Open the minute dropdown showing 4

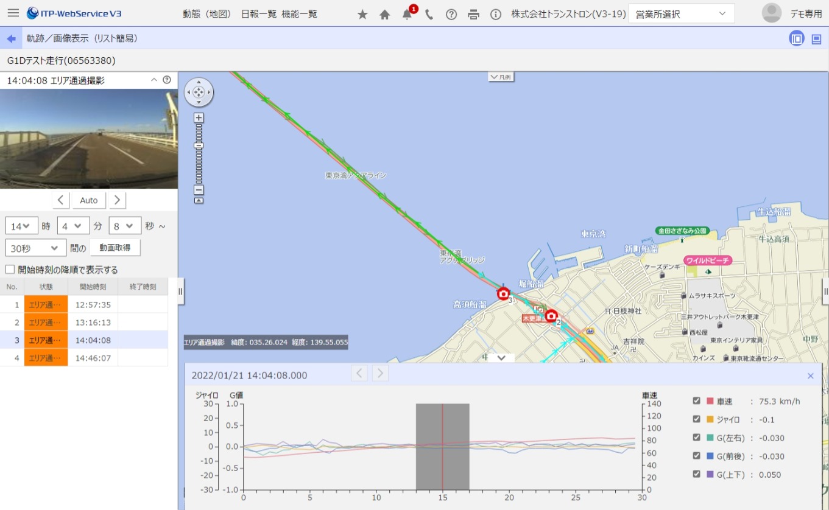click(x=74, y=226)
